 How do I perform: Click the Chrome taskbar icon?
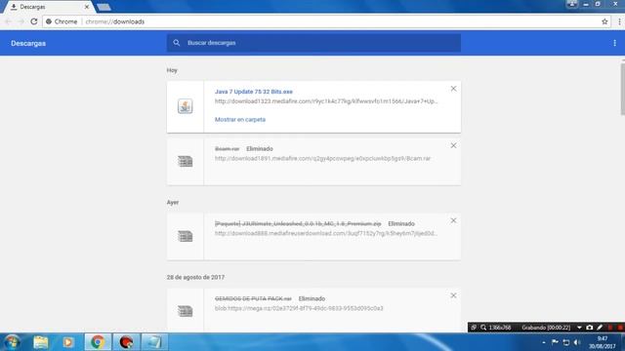98,342
